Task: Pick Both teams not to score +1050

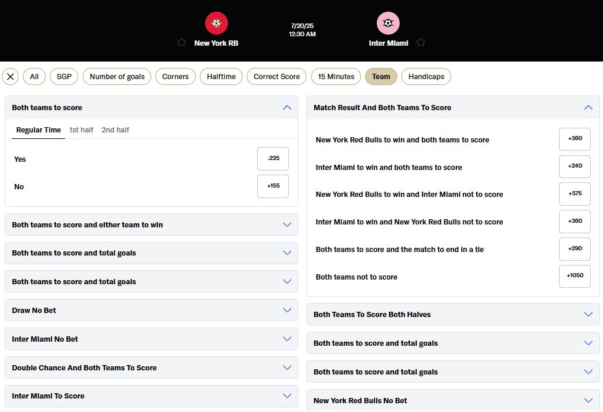Action: (575, 276)
